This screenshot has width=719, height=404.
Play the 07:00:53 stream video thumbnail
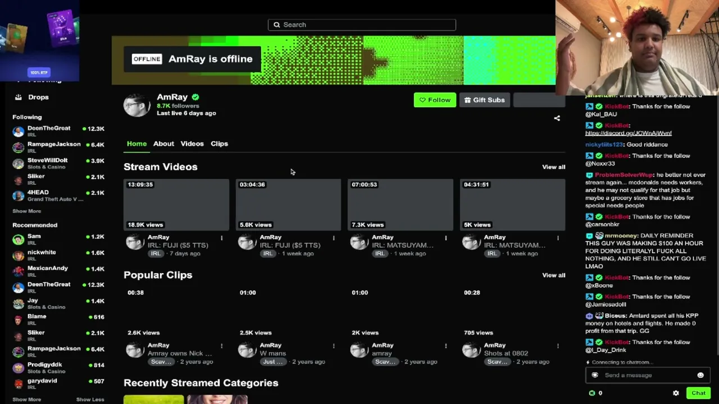point(401,205)
